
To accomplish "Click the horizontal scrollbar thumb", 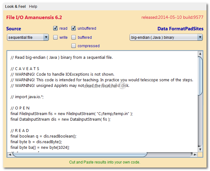I will pyautogui.click(x=80, y=154).
